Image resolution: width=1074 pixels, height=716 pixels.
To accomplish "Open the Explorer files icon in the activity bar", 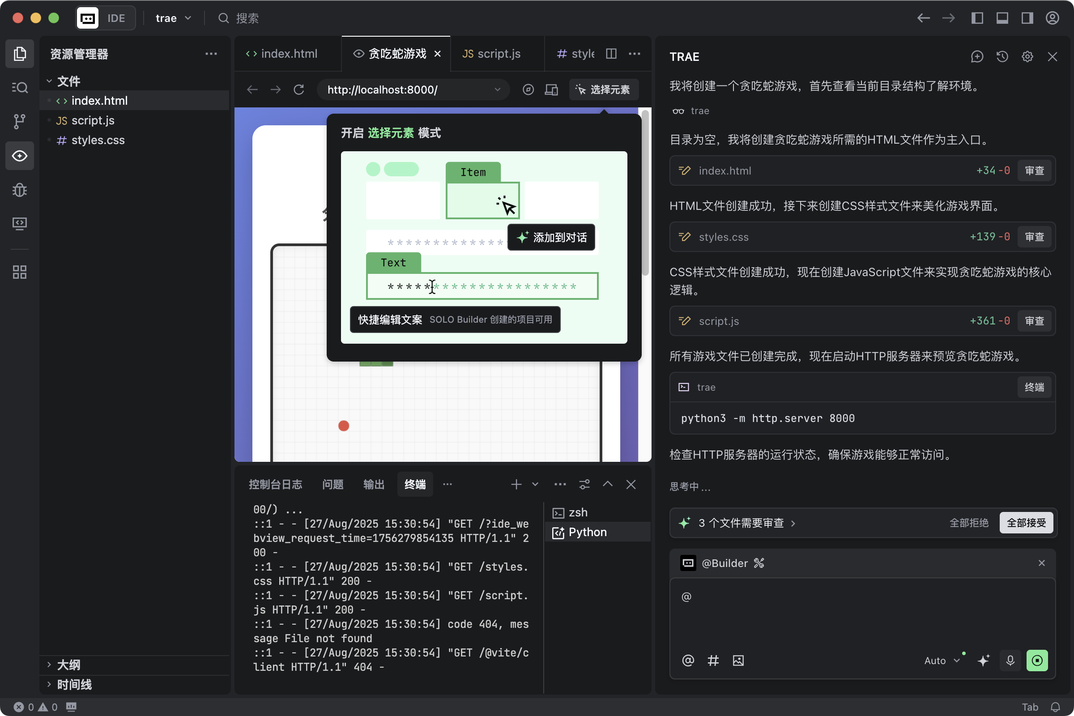I will [x=20, y=54].
